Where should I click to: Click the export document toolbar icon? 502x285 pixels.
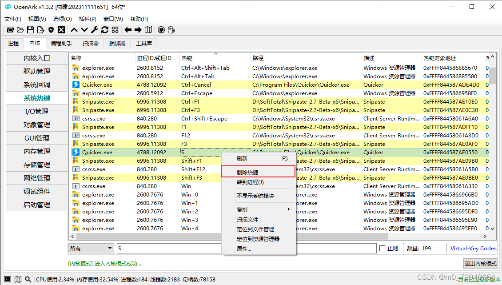tap(41, 30)
